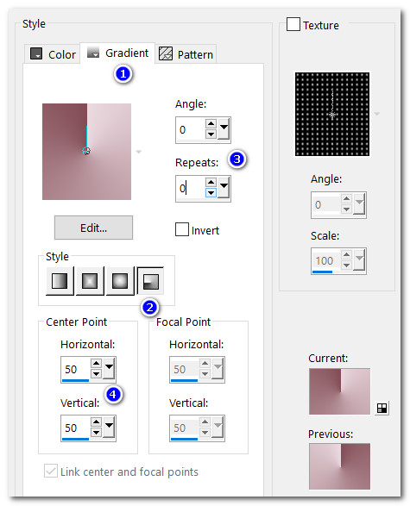Enable the Texture checkbox
The height and width of the screenshot is (506, 410).
point(293,24)
